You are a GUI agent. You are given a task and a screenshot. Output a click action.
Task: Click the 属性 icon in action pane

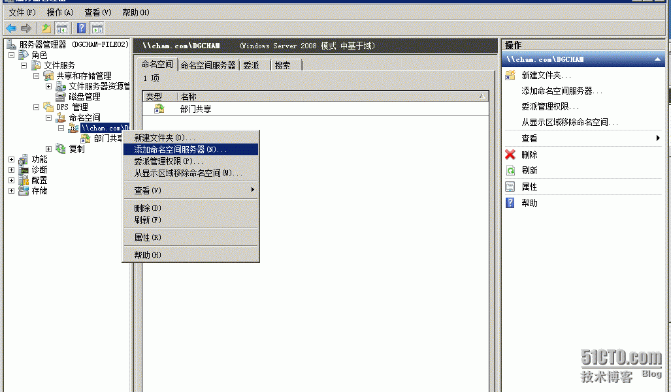[510, 187]
